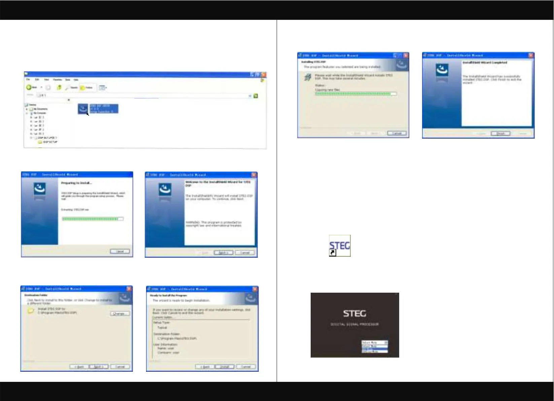
Task: Click Install in the Ready to Install dialog
Action: 224,367
